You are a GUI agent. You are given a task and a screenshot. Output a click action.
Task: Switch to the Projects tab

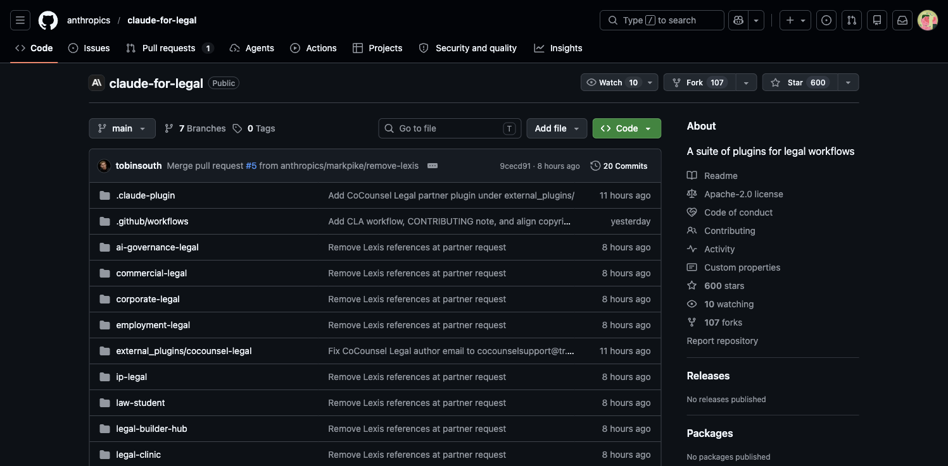click(377, 48)
